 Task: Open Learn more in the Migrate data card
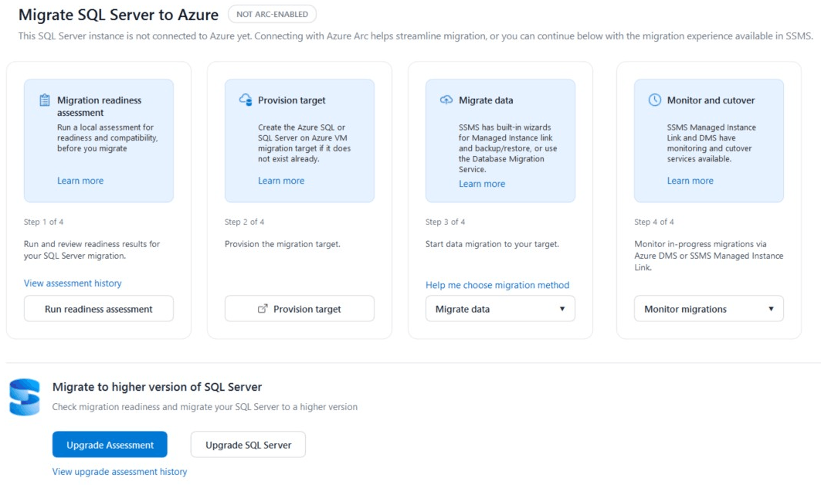click(x=482, y=184)
